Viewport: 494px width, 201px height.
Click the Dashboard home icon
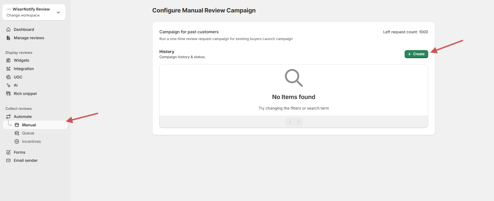tap(8, 29)
